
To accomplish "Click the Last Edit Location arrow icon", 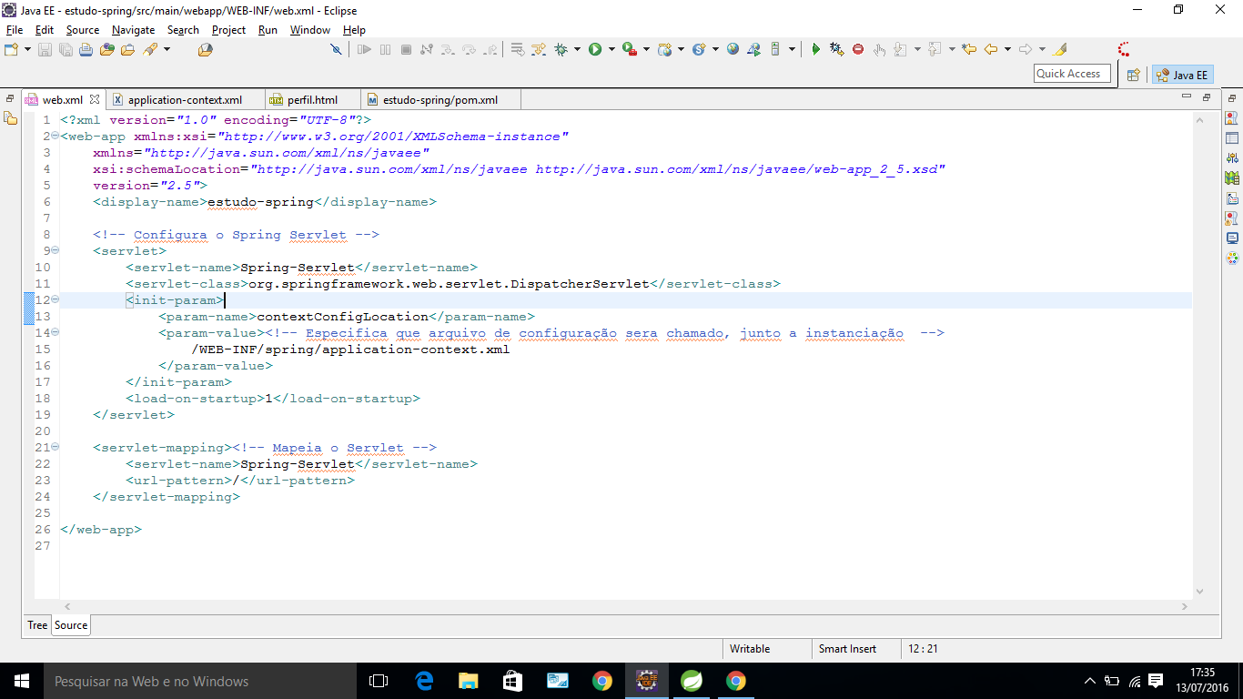I will pyautogui.click(x=969, y=49).
